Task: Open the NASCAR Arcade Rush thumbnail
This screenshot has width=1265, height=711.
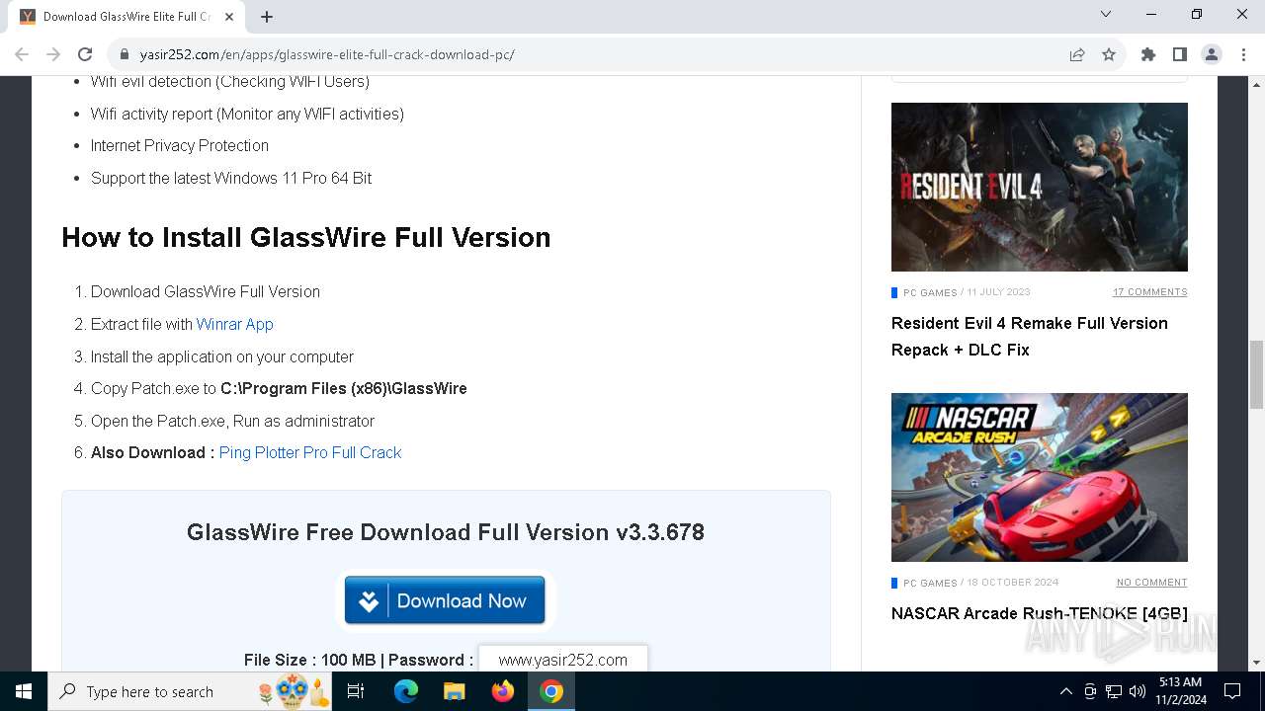Action: (x=1040, y=477)
